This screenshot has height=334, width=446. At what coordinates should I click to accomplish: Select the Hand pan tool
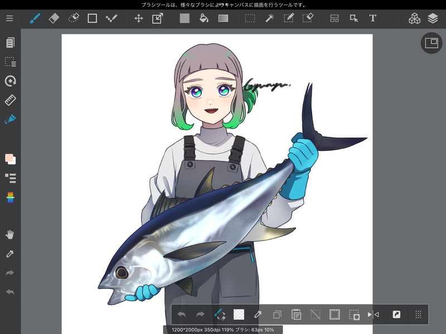[9, 234]
